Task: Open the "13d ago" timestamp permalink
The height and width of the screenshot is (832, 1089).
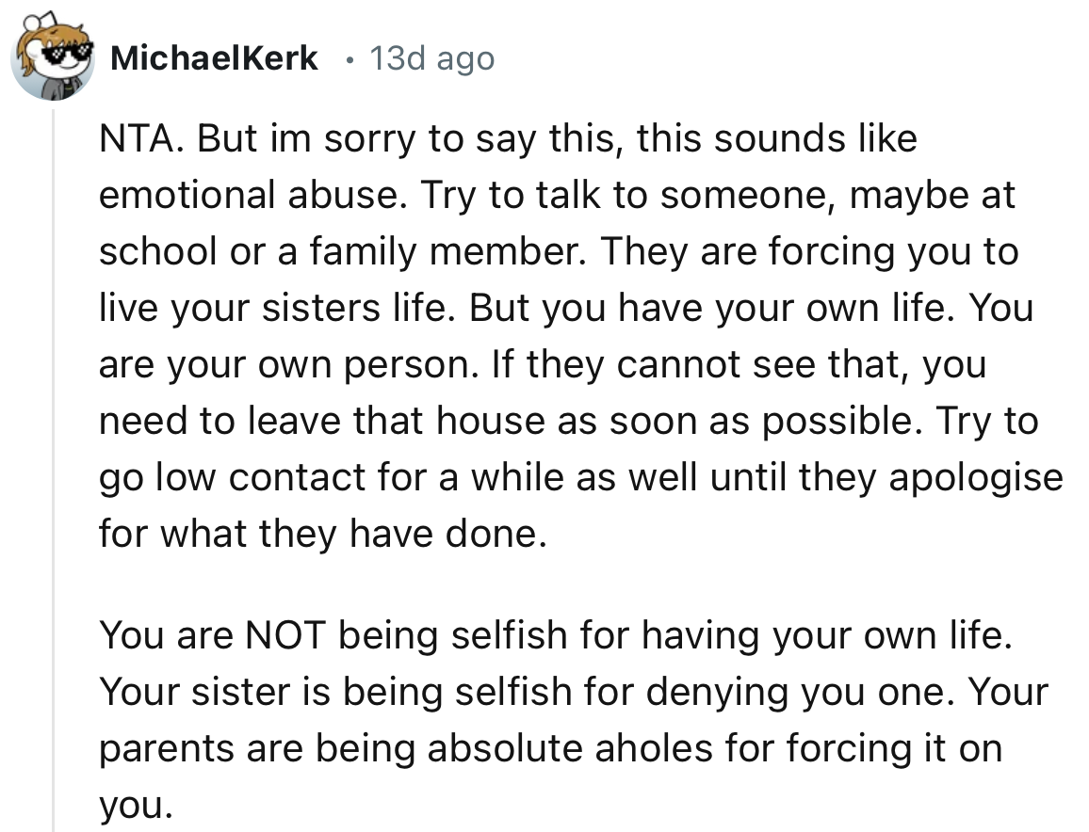Action: click(x=432, y=59)
